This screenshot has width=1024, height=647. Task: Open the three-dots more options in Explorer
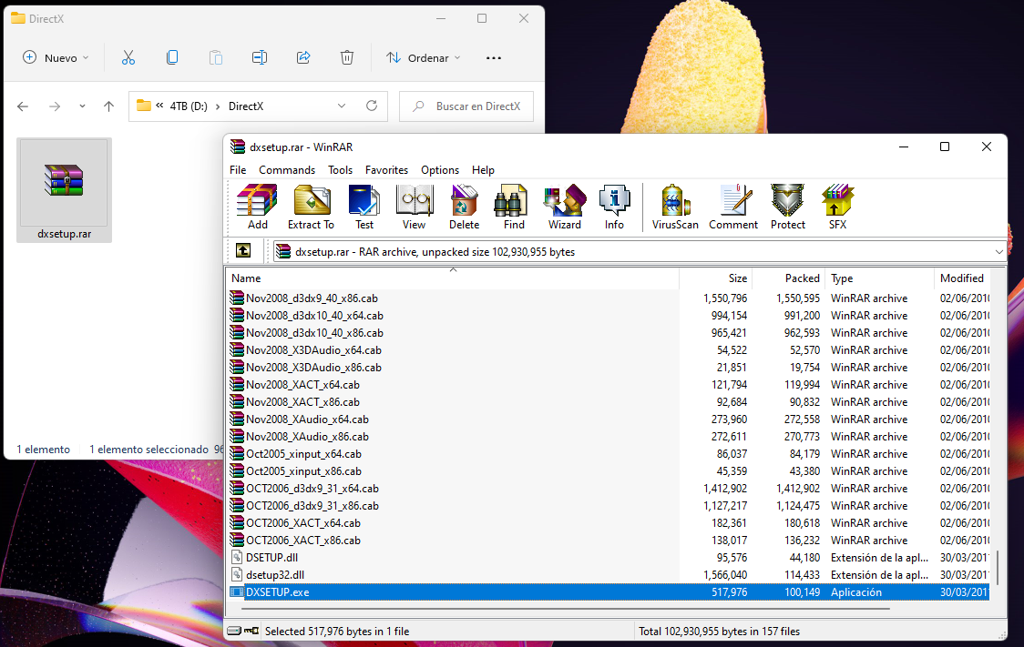[494, 58]
